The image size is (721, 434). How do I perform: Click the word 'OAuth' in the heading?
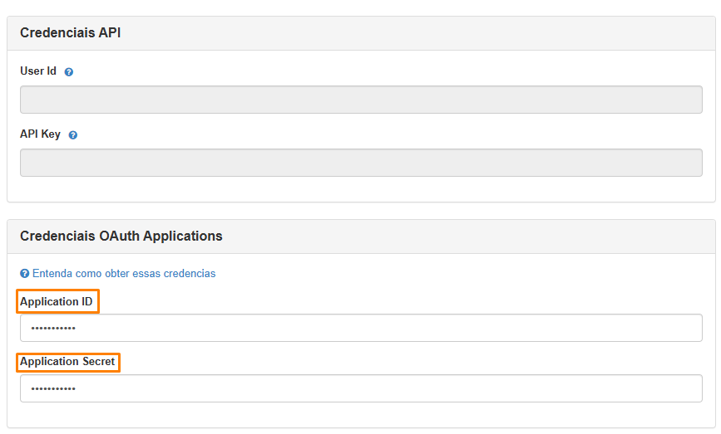(120, 236)
